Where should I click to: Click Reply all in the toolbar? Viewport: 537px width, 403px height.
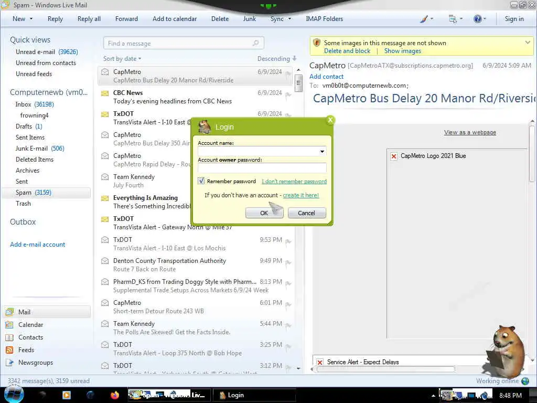(x=89, y=19)
